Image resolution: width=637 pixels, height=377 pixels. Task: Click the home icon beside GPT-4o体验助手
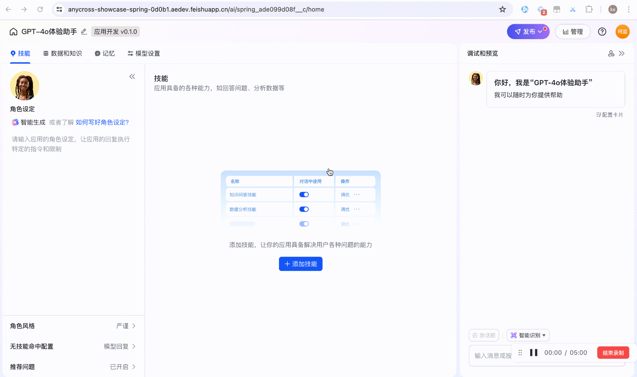13,32
